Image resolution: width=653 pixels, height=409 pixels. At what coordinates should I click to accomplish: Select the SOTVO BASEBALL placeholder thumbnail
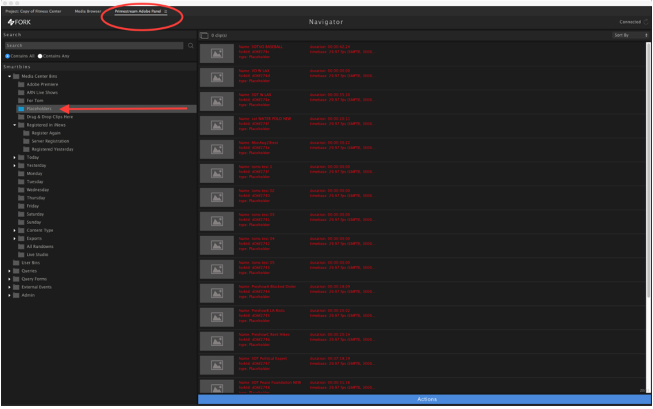point(217,54)
